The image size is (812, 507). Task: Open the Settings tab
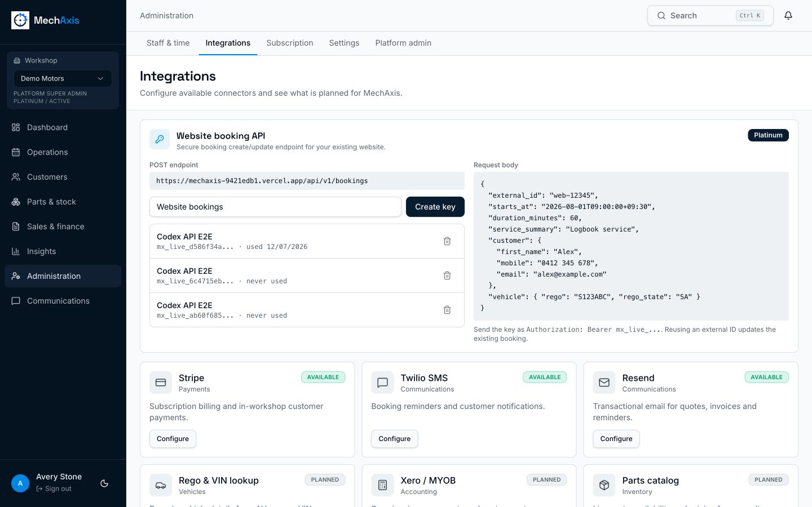coord(344,43)
